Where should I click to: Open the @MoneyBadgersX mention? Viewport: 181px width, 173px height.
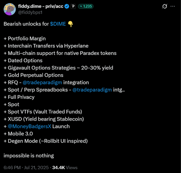click(x=30, y=126)
